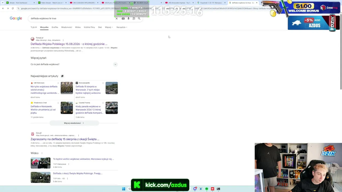This screenshot has width=342, height=192.
Task: Open video 'Defilada z okazji Święta Wojska Polskiego'
Action: click(78, 173)
